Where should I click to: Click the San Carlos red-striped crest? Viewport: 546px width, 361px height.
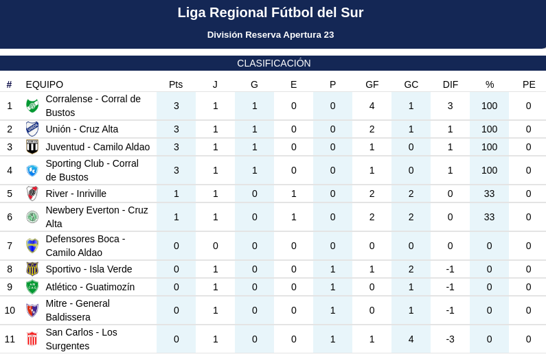point(32,339)
